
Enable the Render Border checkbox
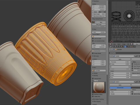(x=93, y=53)
